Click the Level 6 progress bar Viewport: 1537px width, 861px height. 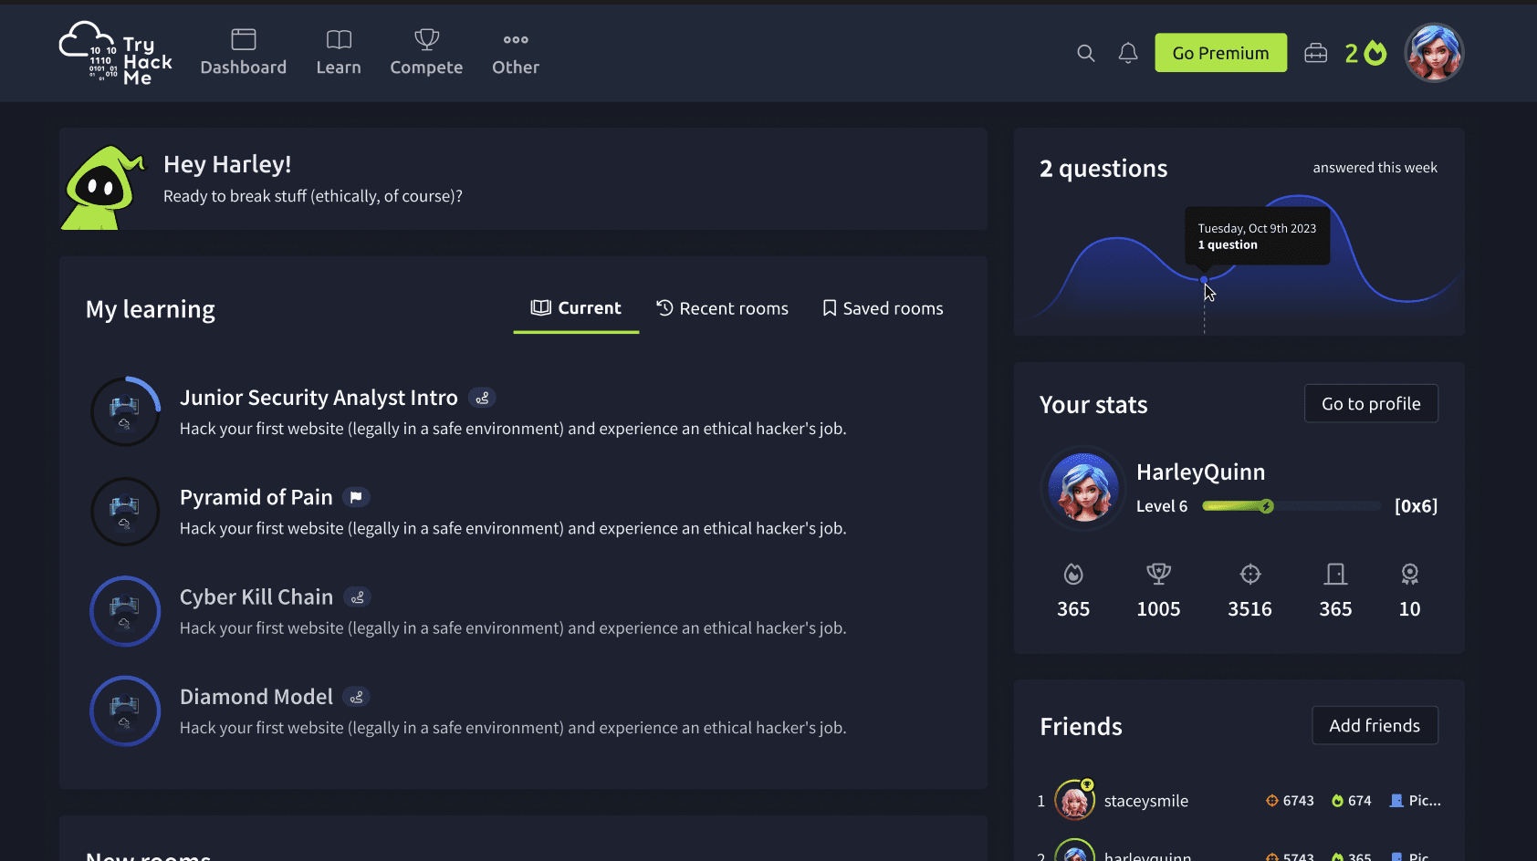pyautogui.click(x=1291, y=506)
